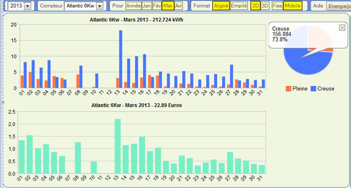Open the year 2013 dropdown
351x188 pixels.
click(27, 6)
